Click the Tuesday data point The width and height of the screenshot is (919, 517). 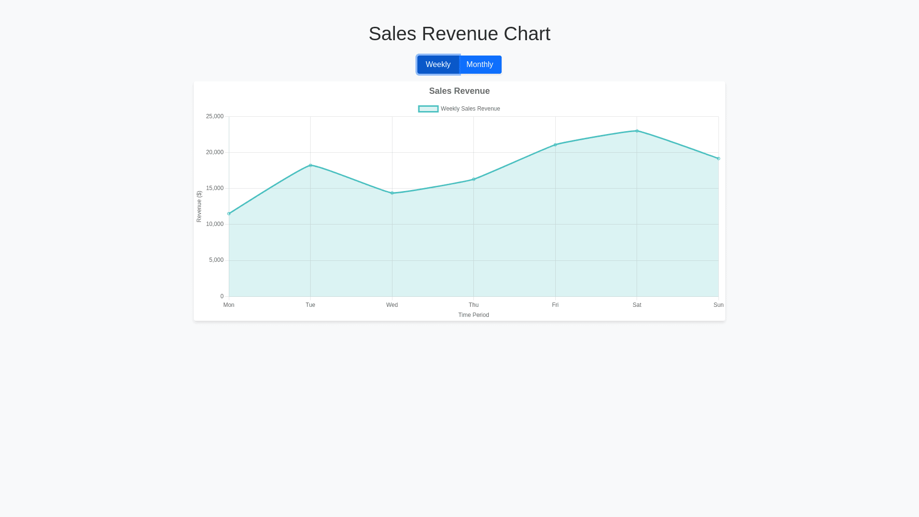(x=311, y=165)
